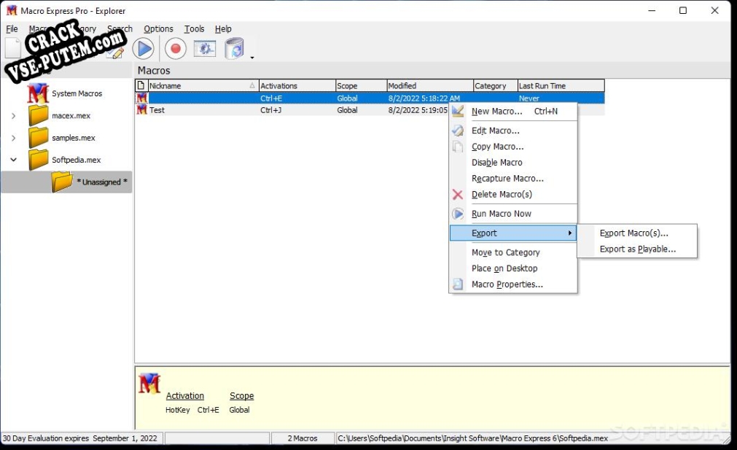Click the M icon of the Ctrl+E macro row
737x450 pixels.
142,98
